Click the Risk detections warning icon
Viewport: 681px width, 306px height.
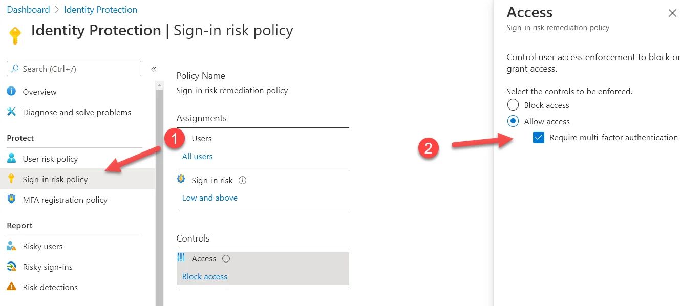coord(11,287)
